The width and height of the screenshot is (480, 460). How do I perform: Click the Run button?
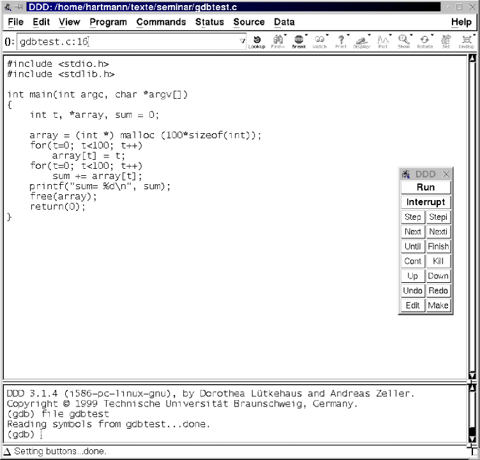[426, 187]
